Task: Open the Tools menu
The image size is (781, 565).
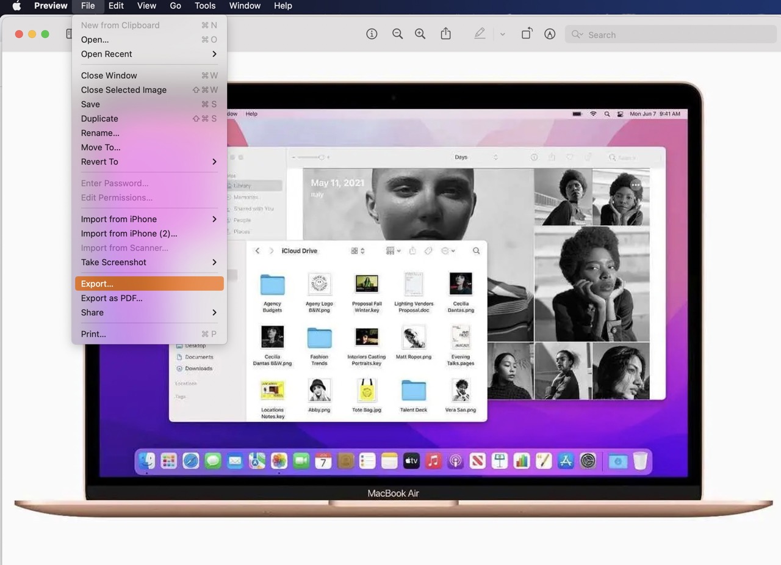Action: 204,6
